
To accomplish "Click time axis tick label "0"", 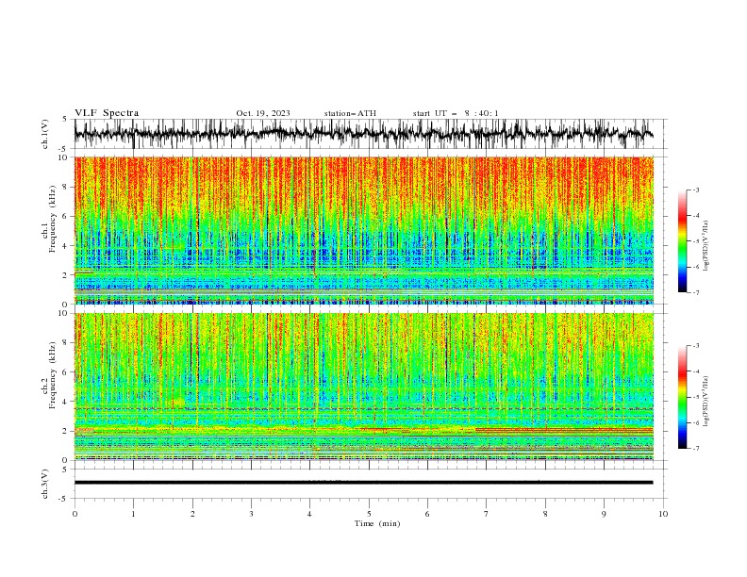I will tap(75, 514).
